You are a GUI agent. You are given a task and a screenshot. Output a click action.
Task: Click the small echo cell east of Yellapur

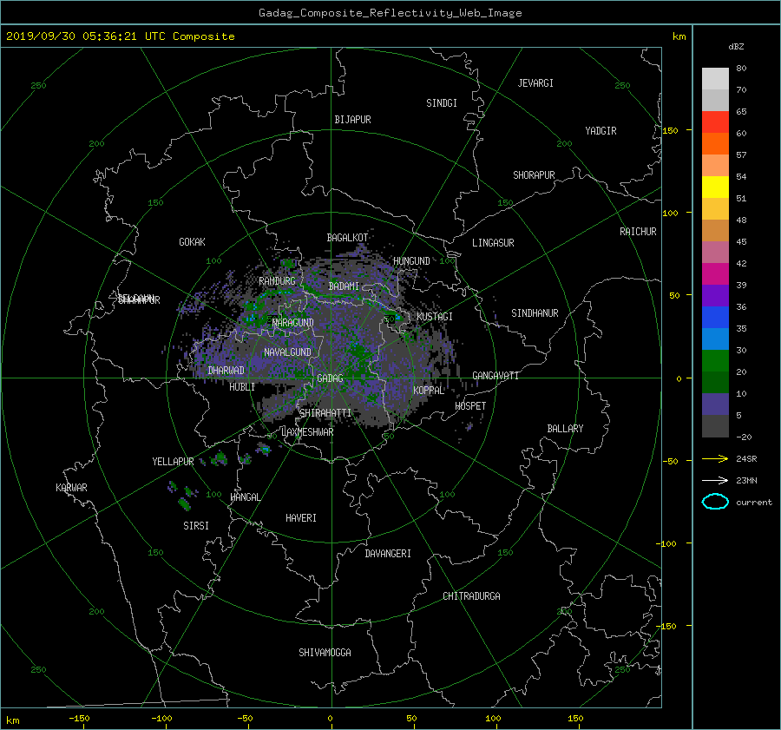[x=219, y=458]
